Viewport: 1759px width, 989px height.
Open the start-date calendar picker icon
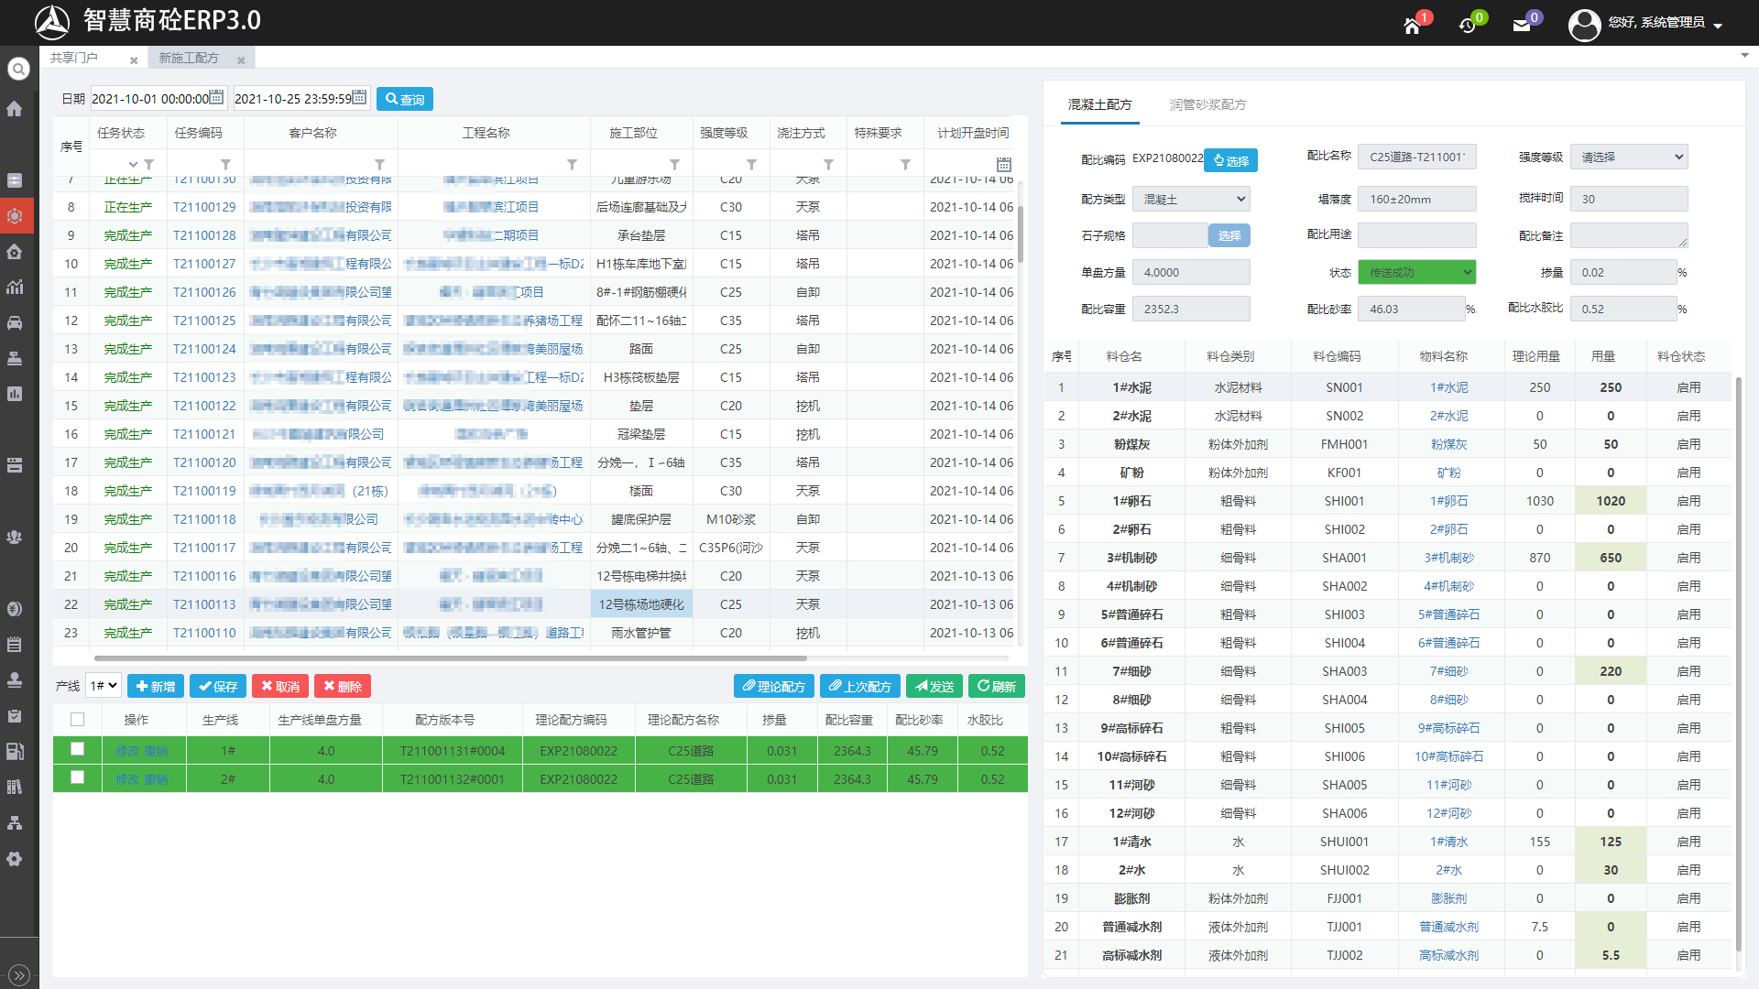(217, 97)
